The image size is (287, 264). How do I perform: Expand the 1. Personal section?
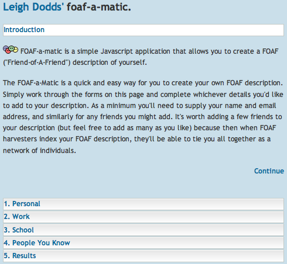click(x=143, y=204)
